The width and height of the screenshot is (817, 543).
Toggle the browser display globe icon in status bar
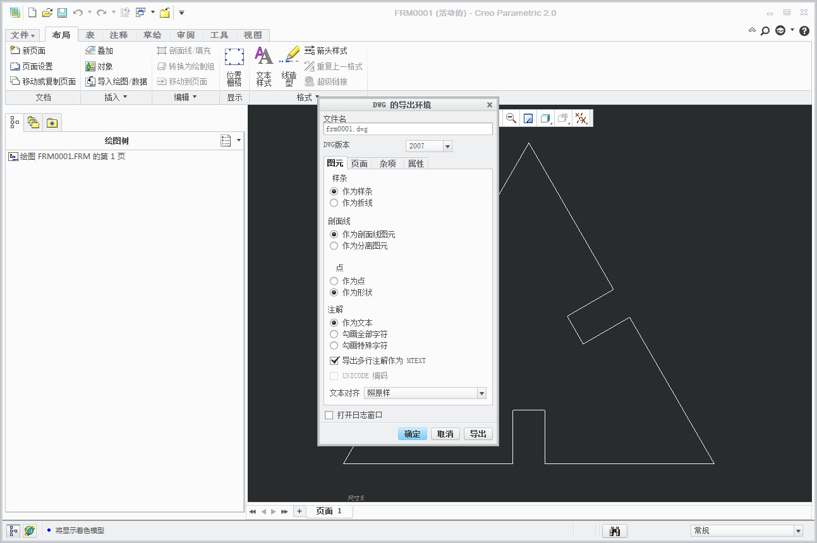point(30,531)
